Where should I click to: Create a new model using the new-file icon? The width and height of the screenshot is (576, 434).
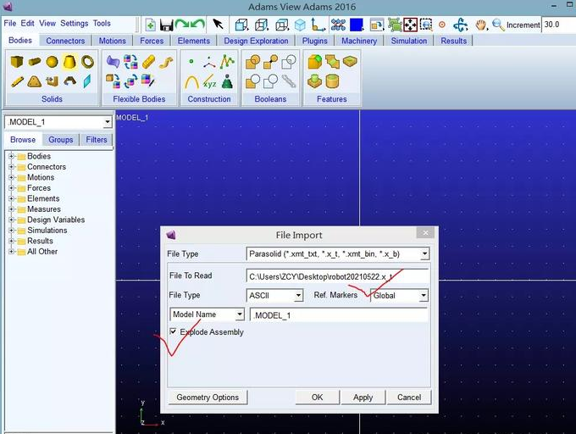pyautogui.click(x=150, y=25)
